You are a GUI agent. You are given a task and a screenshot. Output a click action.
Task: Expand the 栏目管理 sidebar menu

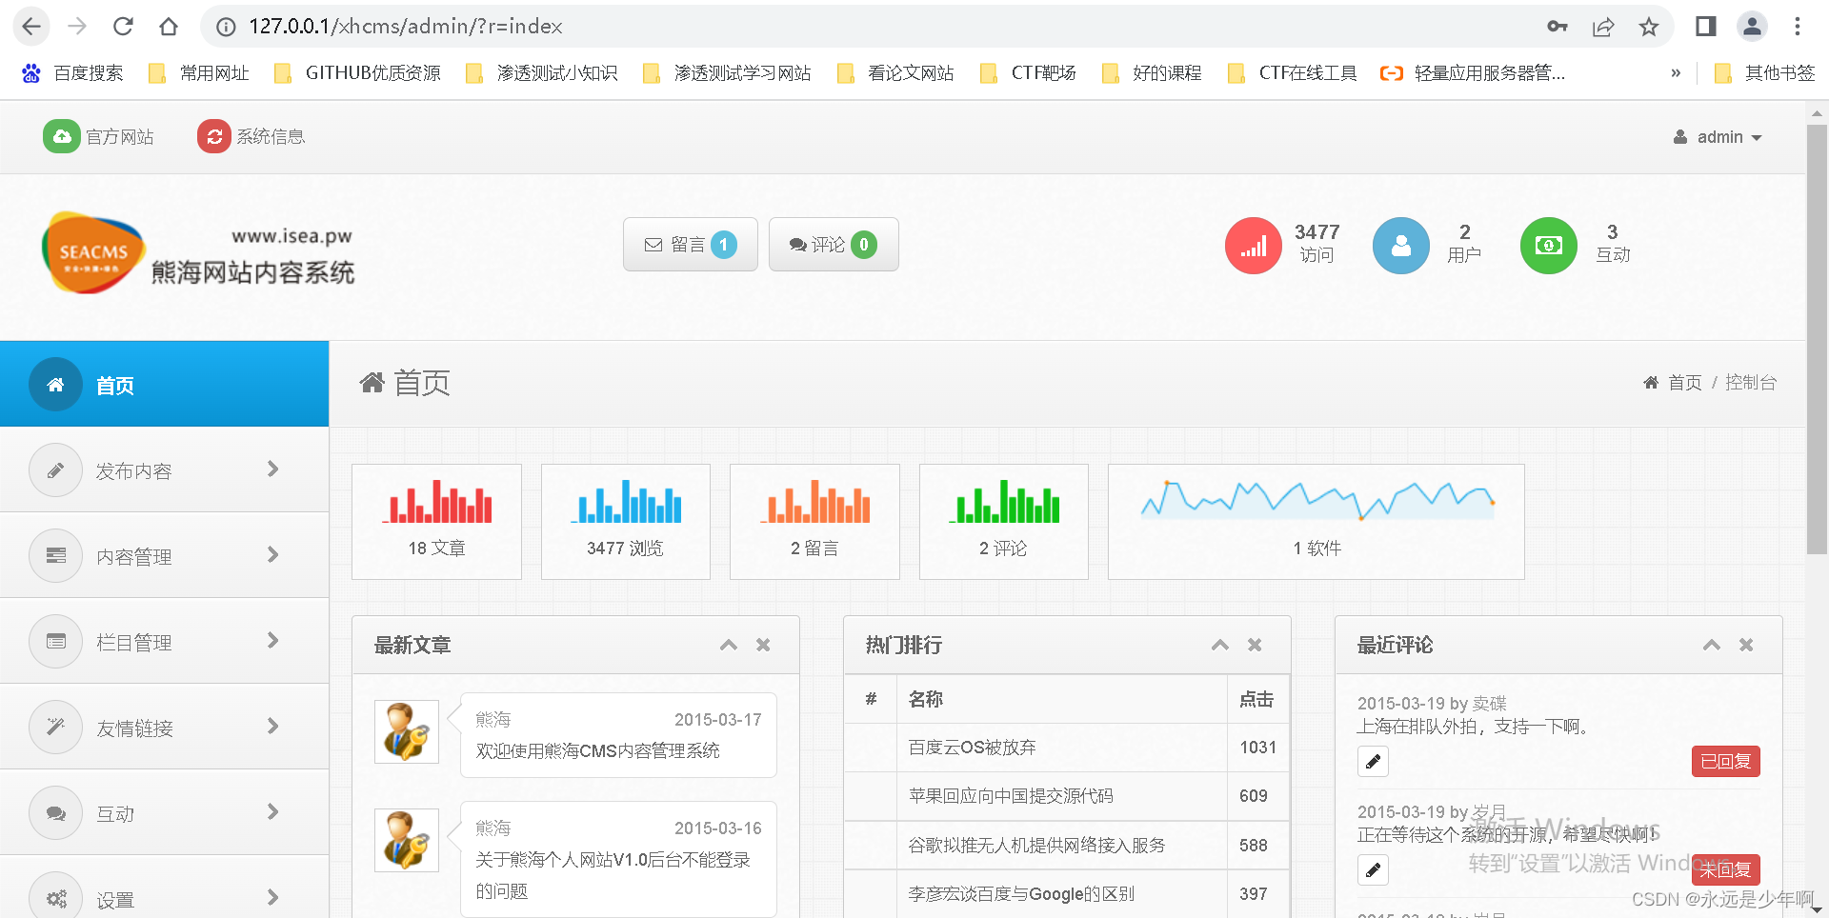[x=164, y=641]
